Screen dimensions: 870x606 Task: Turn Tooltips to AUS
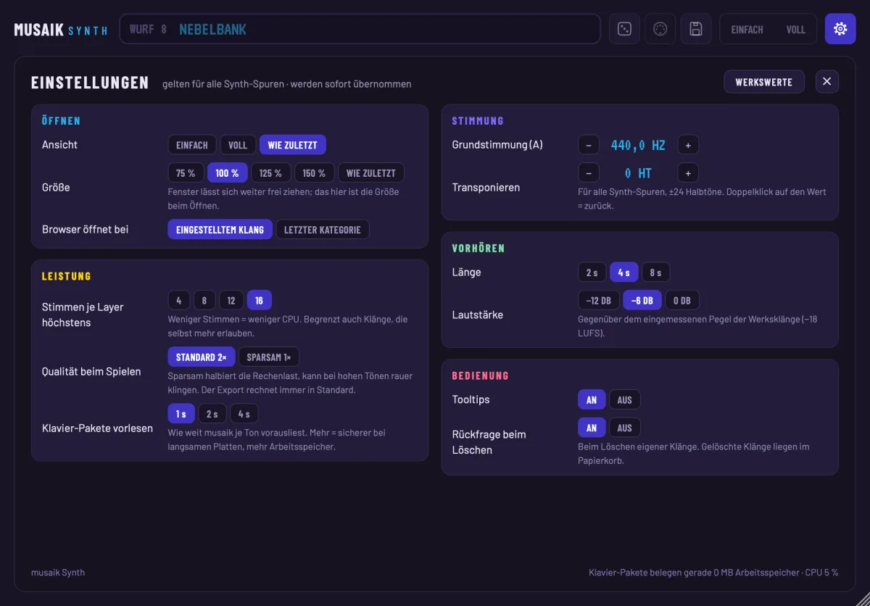[625, 400]
